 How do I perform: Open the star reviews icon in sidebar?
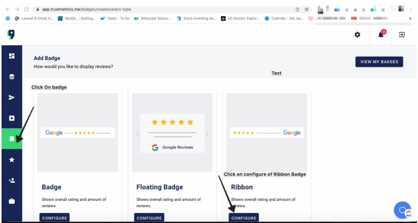point(12,160)
